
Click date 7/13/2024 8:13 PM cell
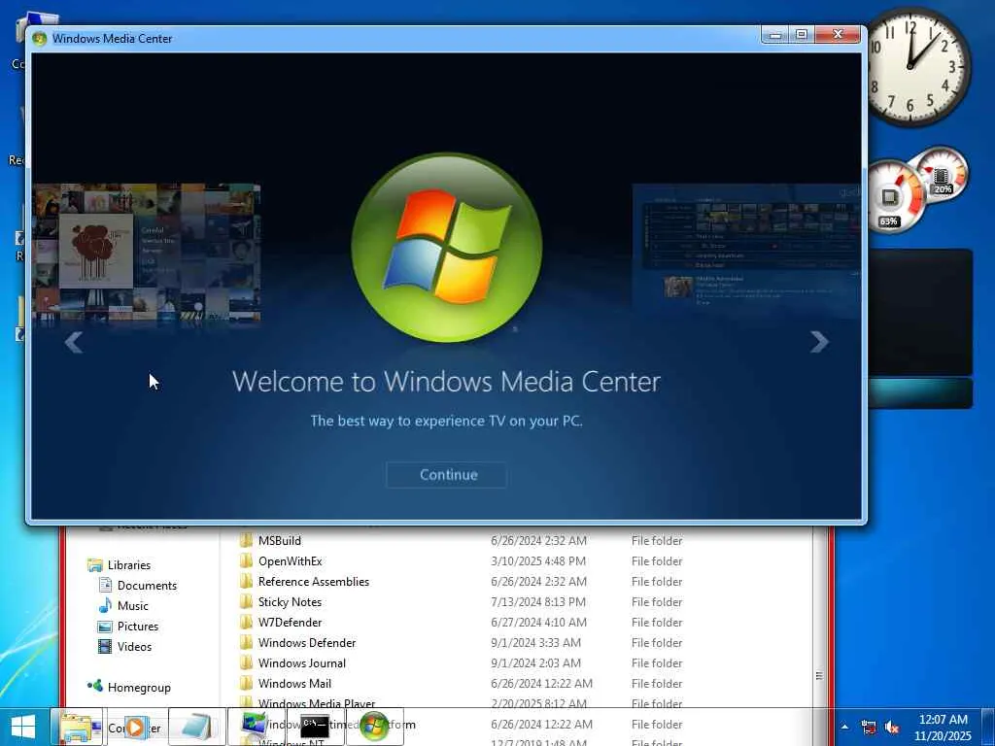pyautogui.click(x=538, y=601)
